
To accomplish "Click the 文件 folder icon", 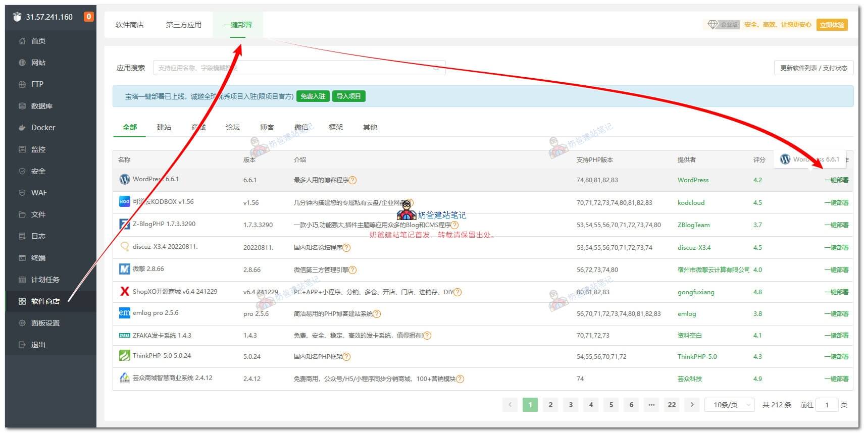I will click(22, 214).
